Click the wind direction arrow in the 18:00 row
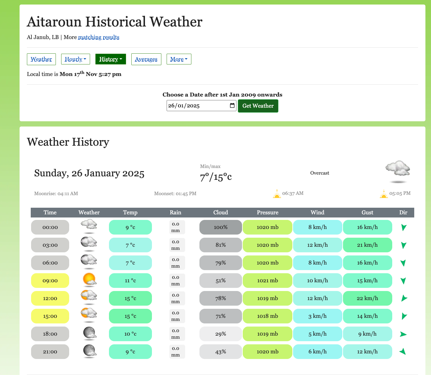Screen dimensions: 431x375 (403, 334)
